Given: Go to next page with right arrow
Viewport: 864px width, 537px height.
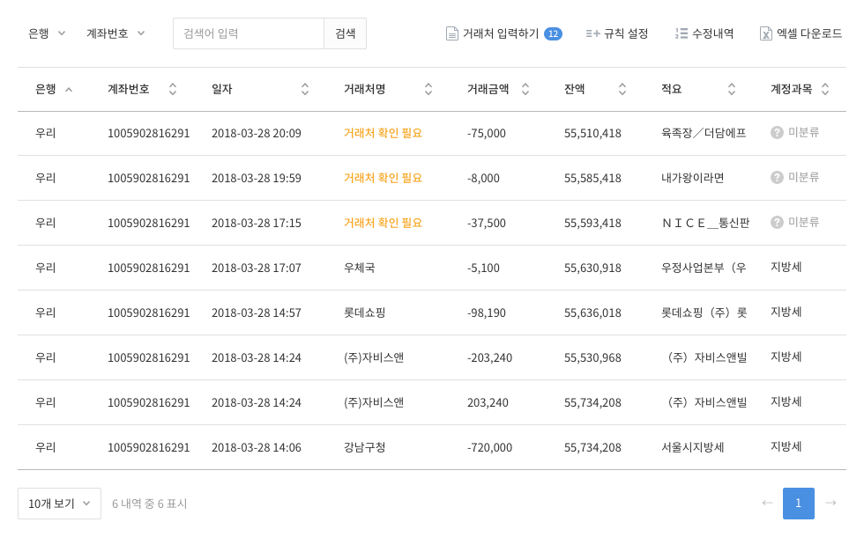Looking at the screenshot, I should (x=830, y=503).
